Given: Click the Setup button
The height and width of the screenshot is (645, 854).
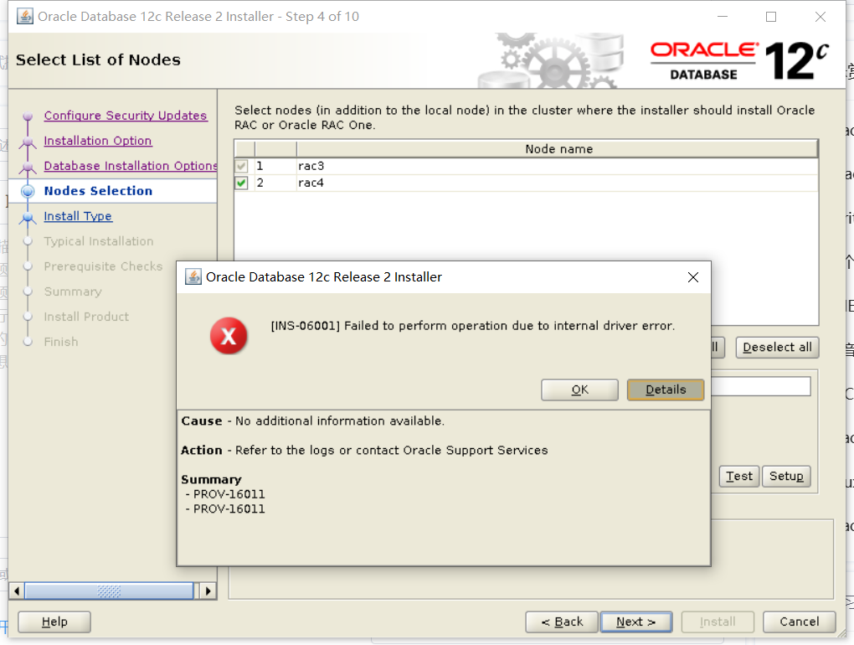Looking at the screenshot, I should (786, 476).
